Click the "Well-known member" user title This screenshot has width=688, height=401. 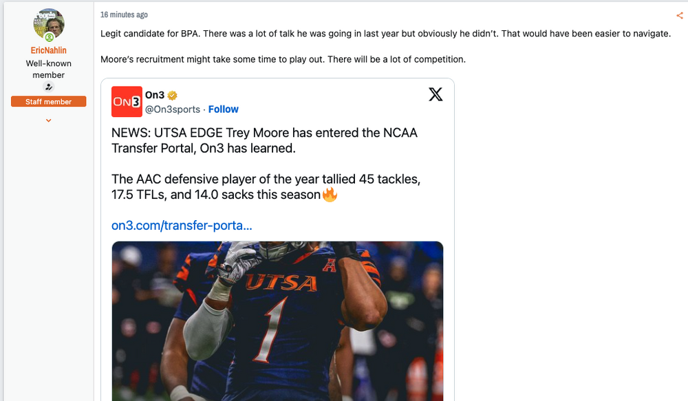click(x=48, y=69)
